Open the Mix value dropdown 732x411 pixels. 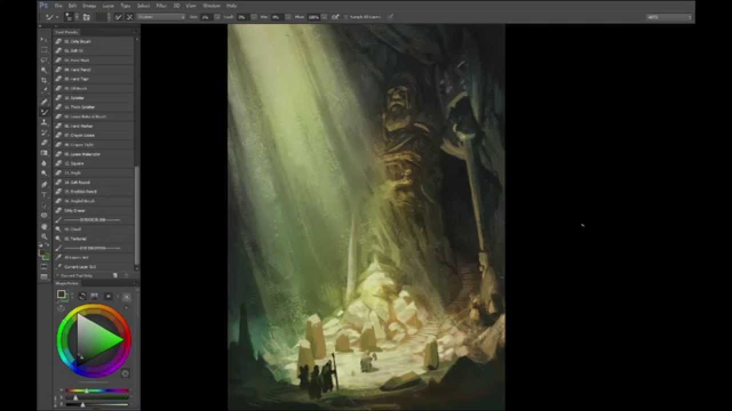(288, 17)
